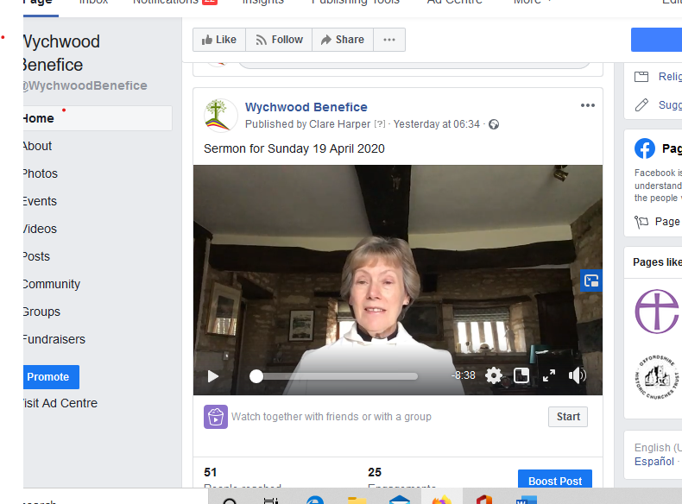Open the Wychwood Benefice post author link
The height and width of the screenshot is (504, 682).
(x=306, y=107)
